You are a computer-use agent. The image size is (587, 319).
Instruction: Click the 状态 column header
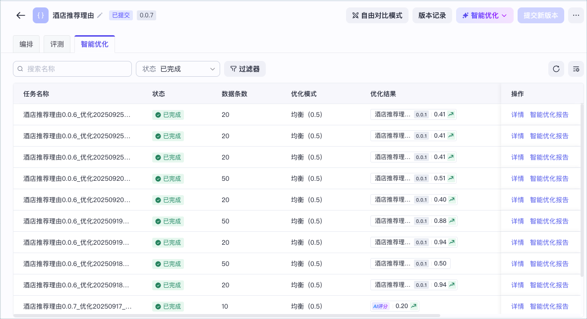[158, 94]
